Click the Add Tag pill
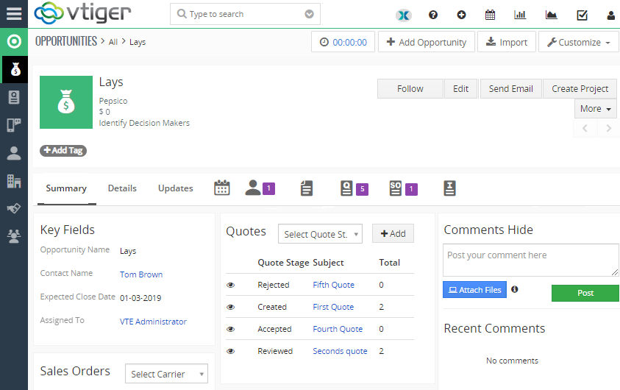Viewport: 620px width, 390px height. 63,150
